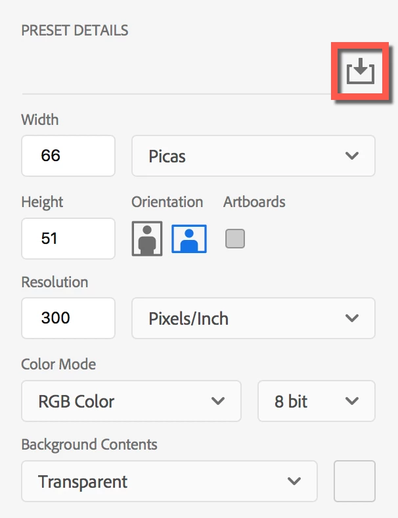The height and width of the screenshot is (518, 398).
Task: Click the Artboards text label
Action: tap(254, 202)
